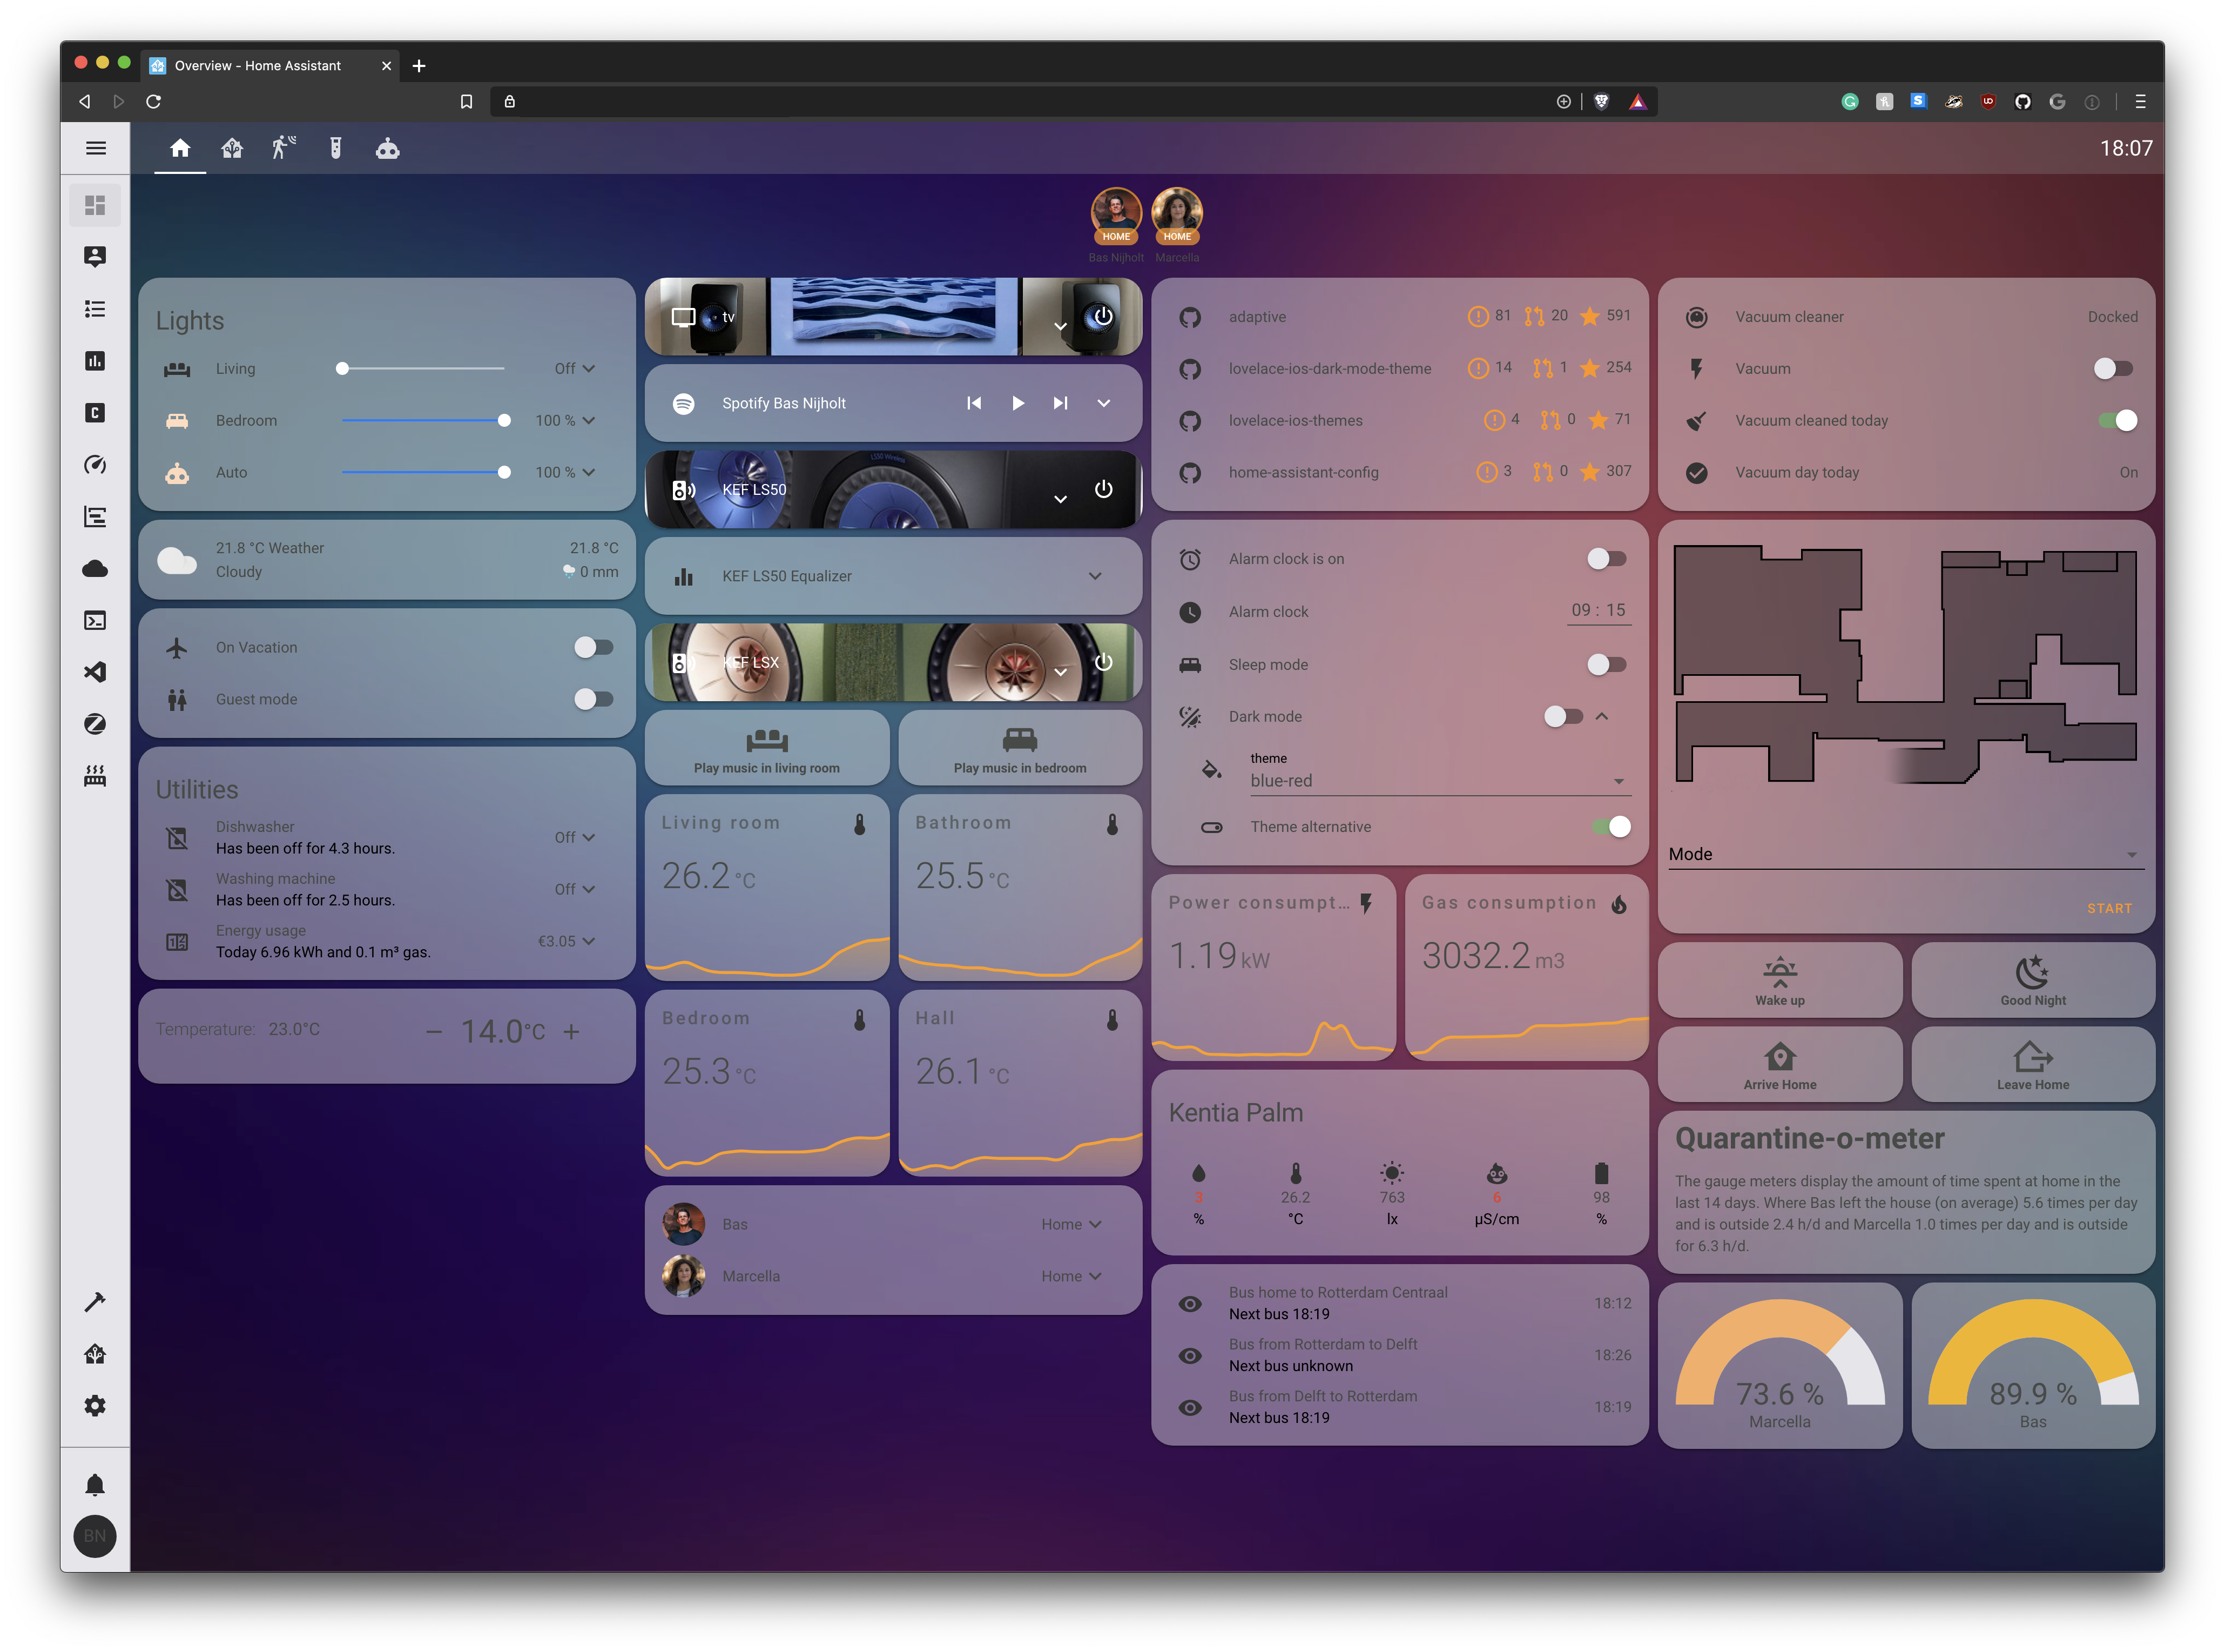Open the vacuum Mode dropdown
The width and height of the screenshot is (2225, 1652).
1905,854
